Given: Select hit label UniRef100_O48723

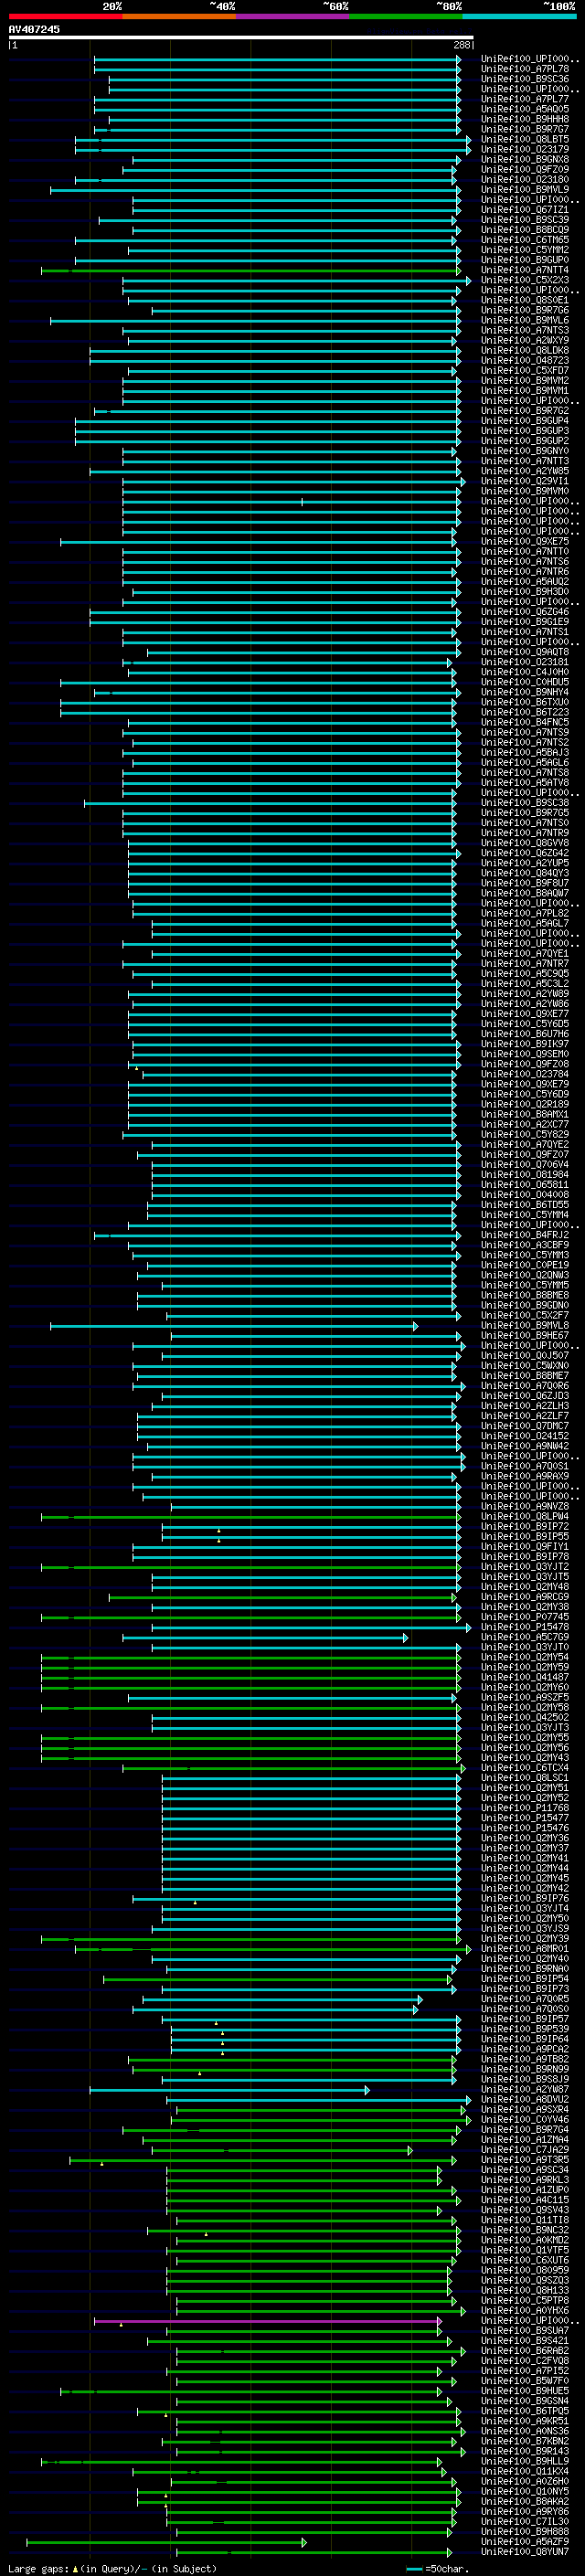Looking at the screenshot, I should click(x=525, y=361).
